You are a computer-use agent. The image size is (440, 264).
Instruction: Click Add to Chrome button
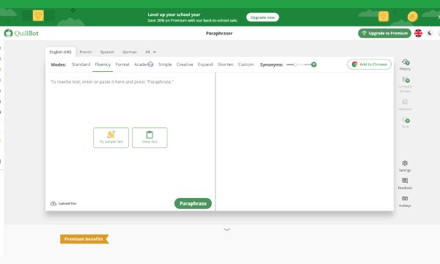click(x=370, y=65)
